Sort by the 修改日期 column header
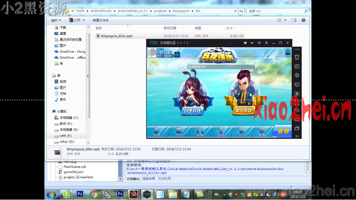The width and height of the screenshot is (356, 200). coord(170,28)
